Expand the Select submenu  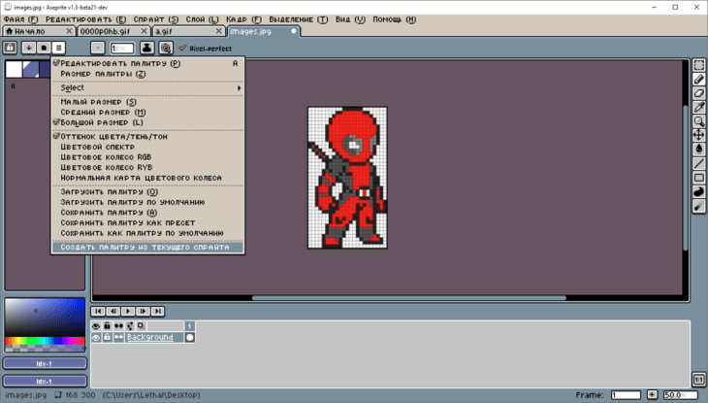click(147, 87)
